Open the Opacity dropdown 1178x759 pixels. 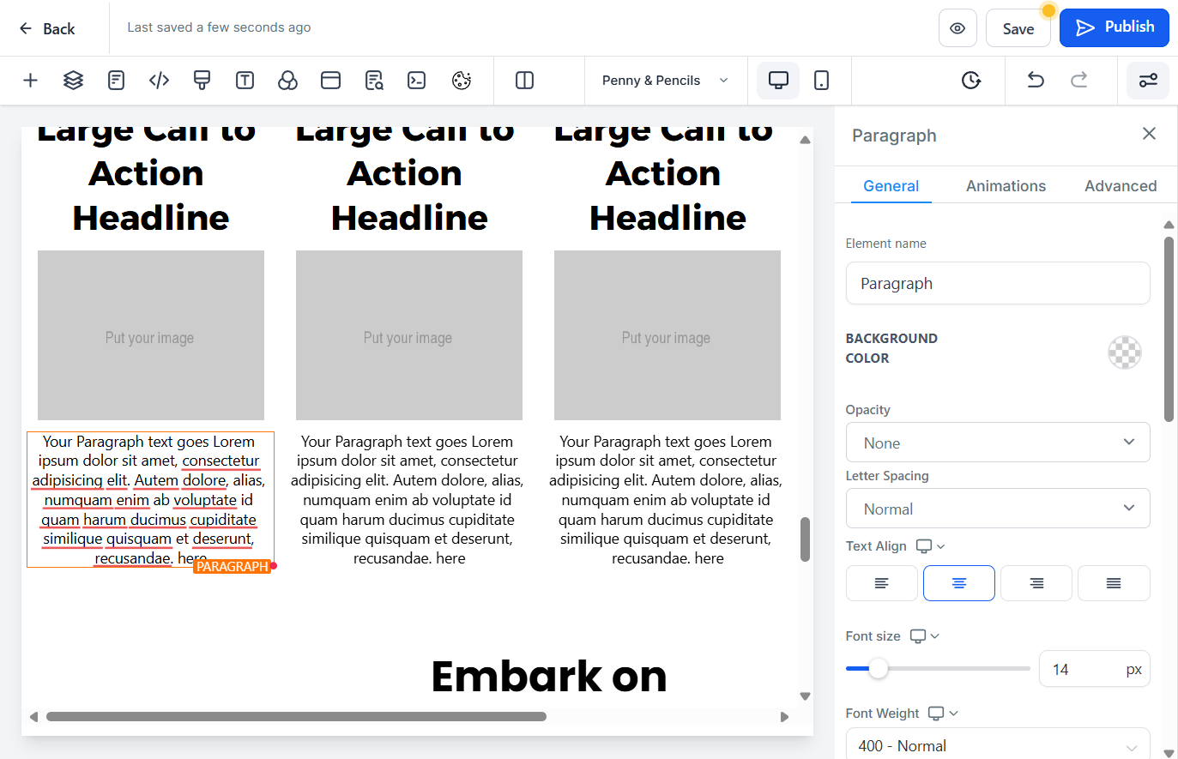click(998, 443)
